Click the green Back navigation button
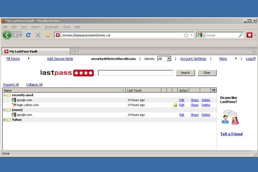This screenshot has height=172, width=258. (x=7, y=35)
